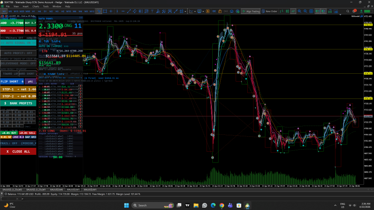The width and height of the screenshot is (374, 210).
Task: Toggle DELEVERAGE MODE: OFF button
Action: pos(18,63)
